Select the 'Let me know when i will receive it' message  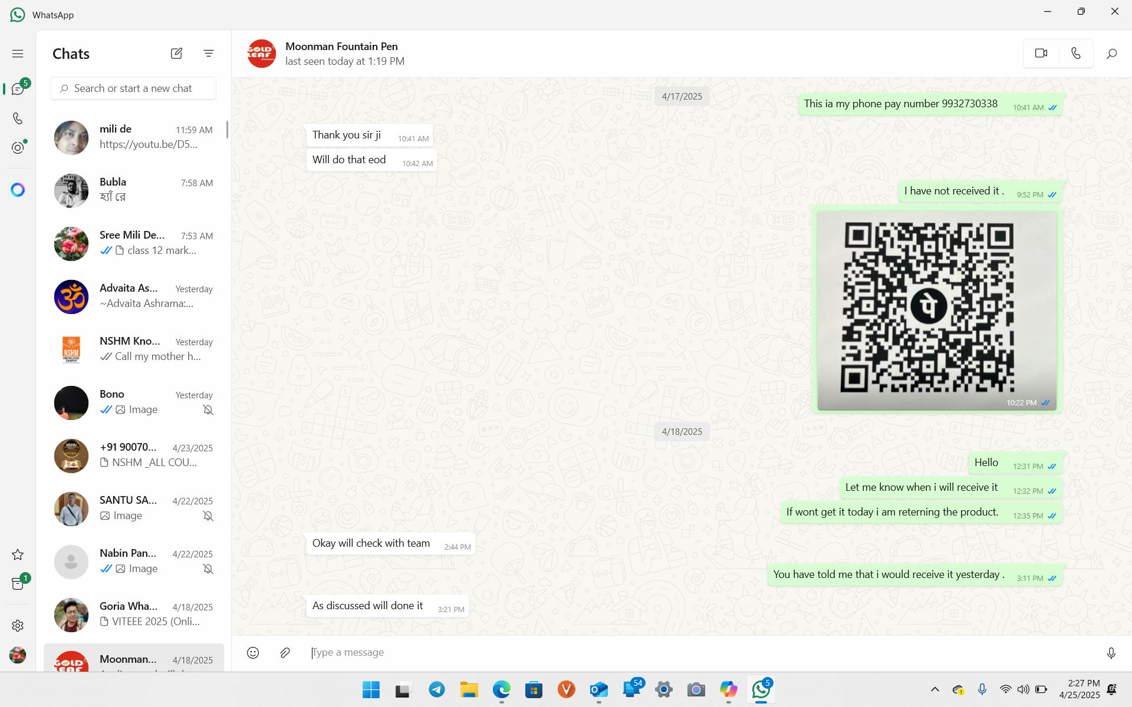(x=951, y=487)
